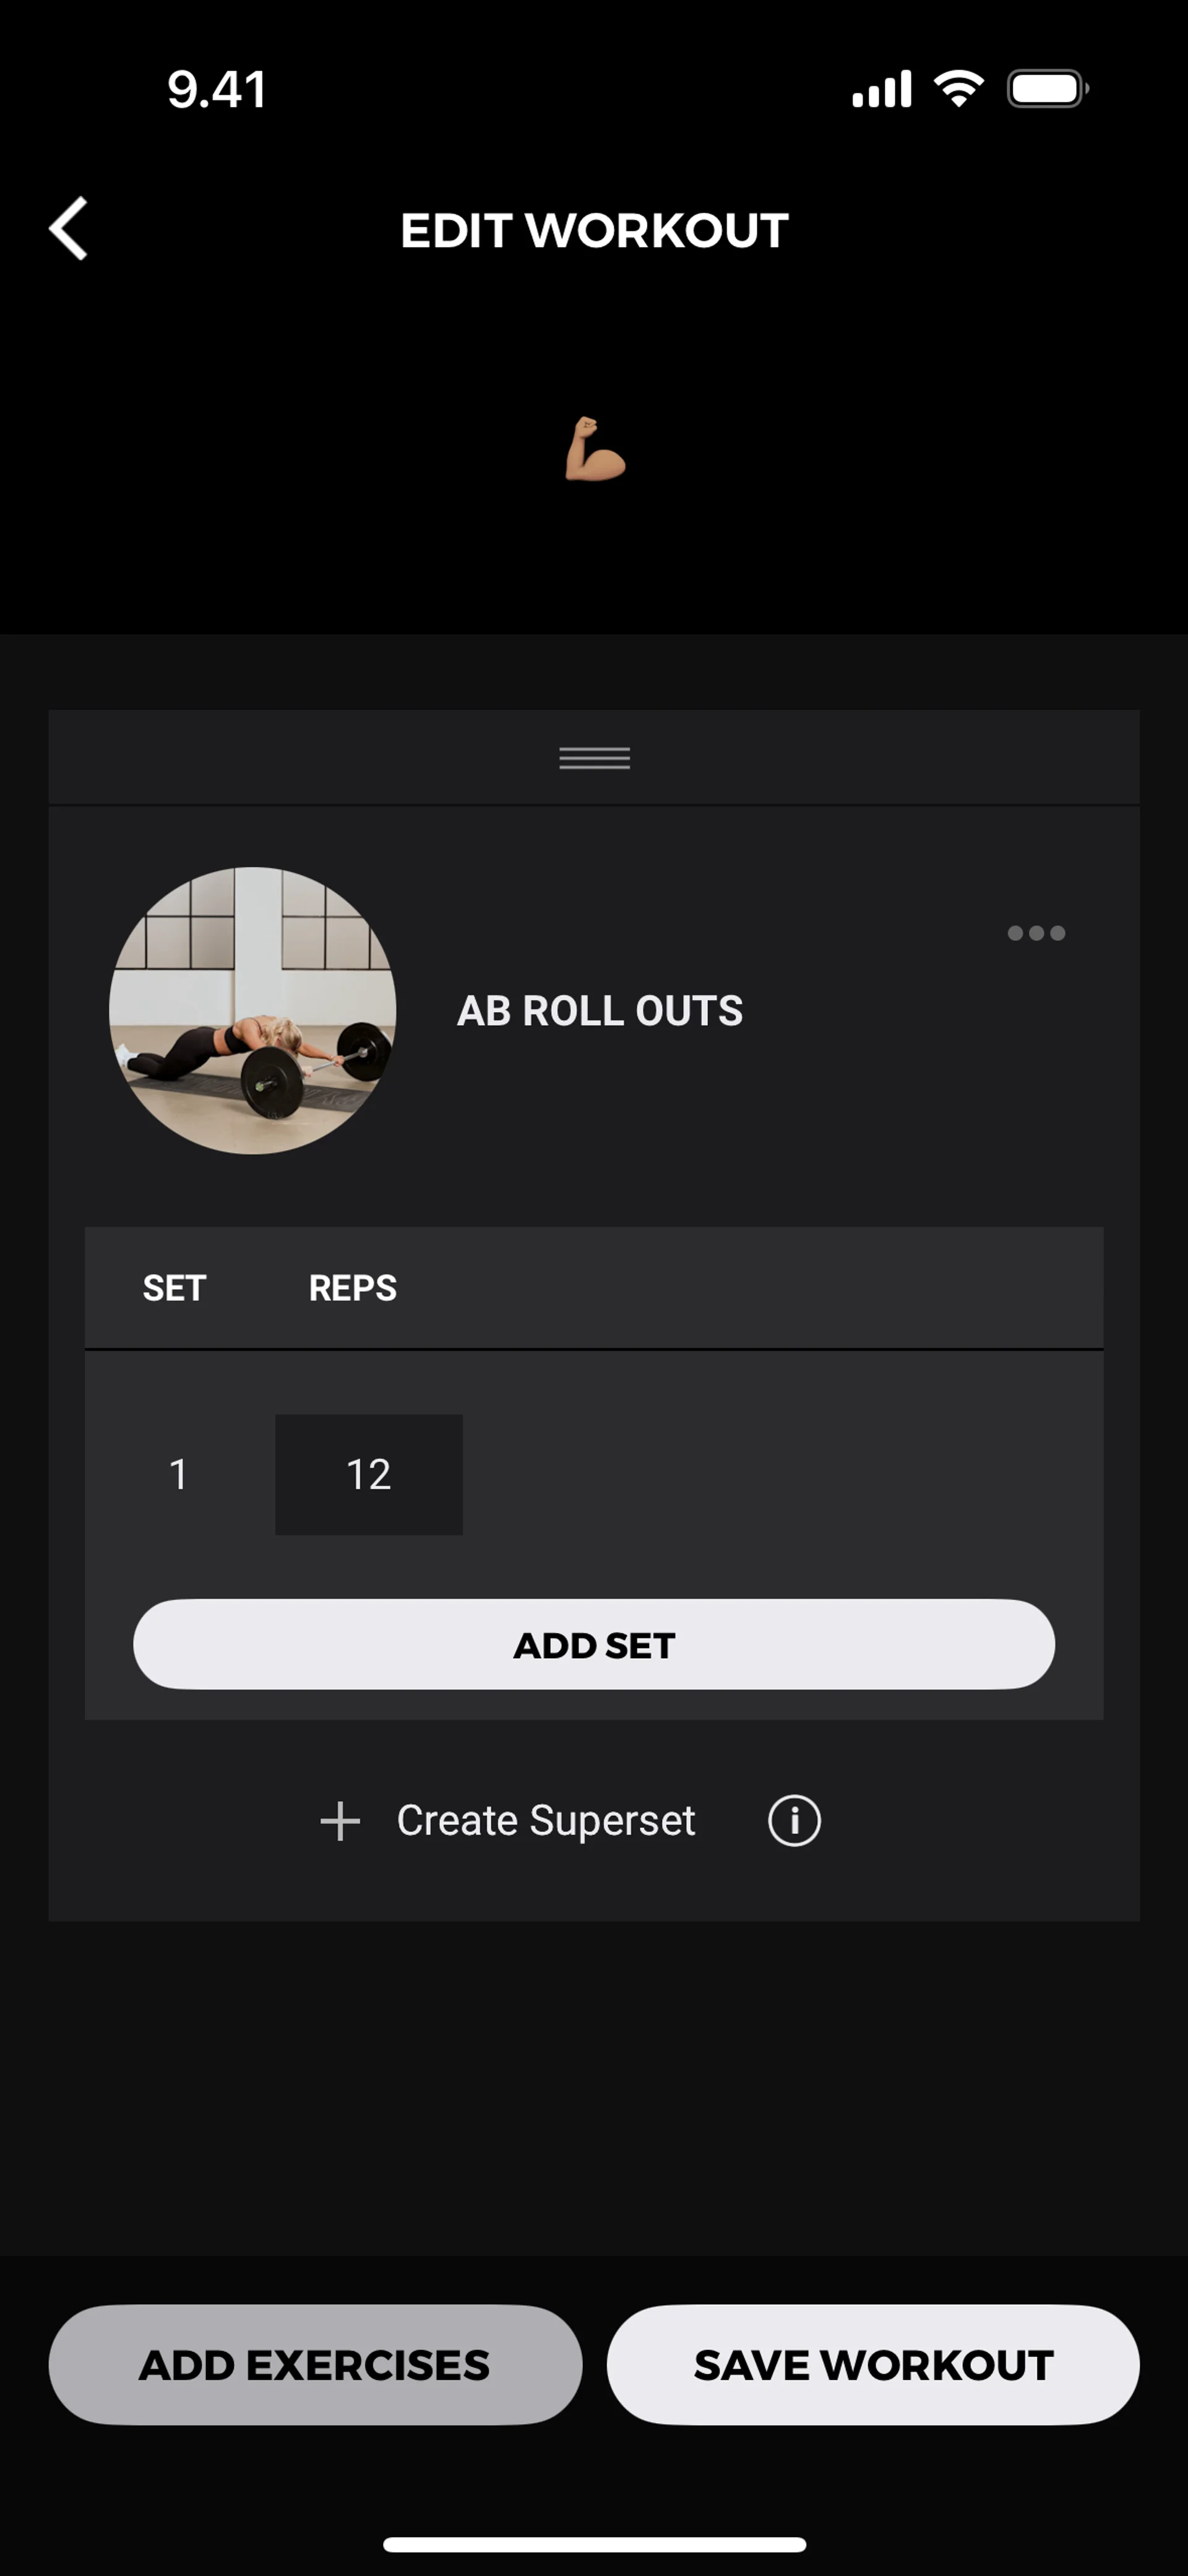Viewport: 1188px width, 2576px height.
Task: Tap the Add Exercises button
Action: pyautogui.click(x=315, y=2365)
